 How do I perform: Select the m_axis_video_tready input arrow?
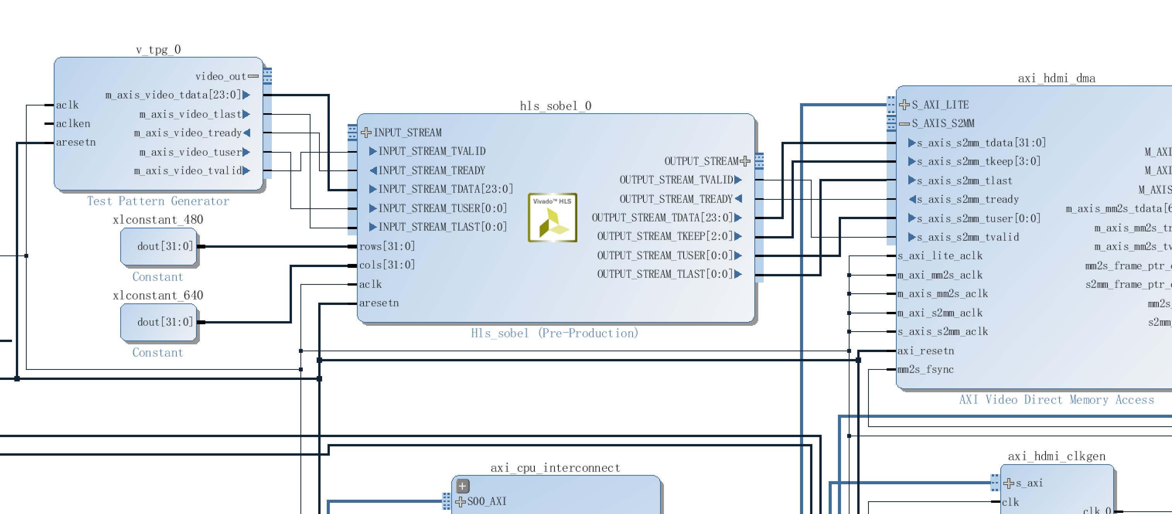pos(246,133)
